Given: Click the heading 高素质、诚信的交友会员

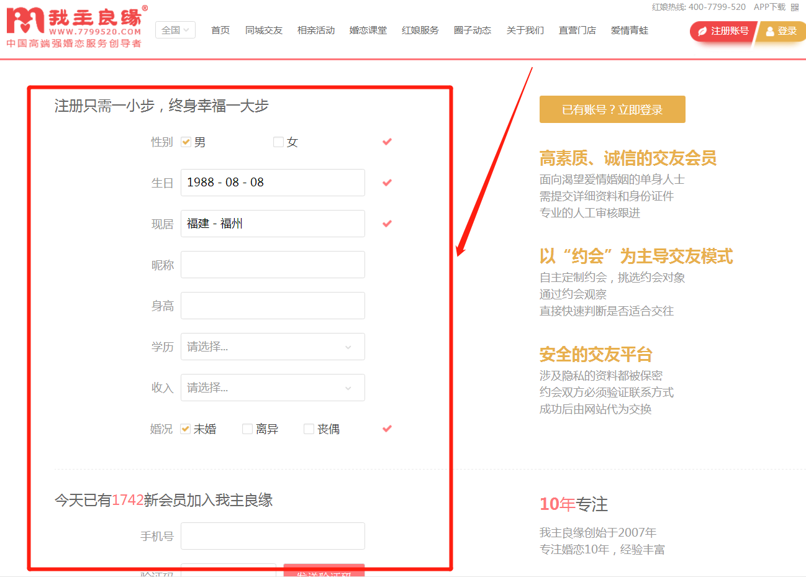Looking at the screenshot, I should [x=628, y=158].
